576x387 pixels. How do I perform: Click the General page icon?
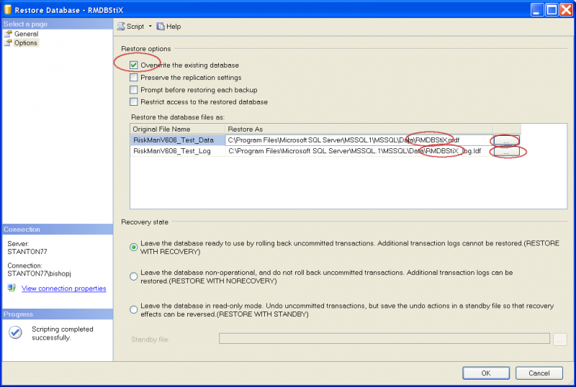tap(8, 34)
